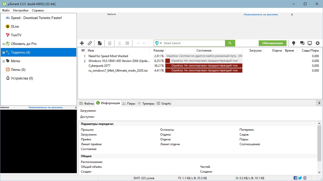323x181 pixels.
Task: Sort by the Размер column header
Action: (x=159, y=51)
